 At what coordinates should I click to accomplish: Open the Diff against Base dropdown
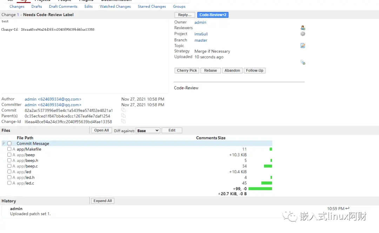[x=148, y=130]
